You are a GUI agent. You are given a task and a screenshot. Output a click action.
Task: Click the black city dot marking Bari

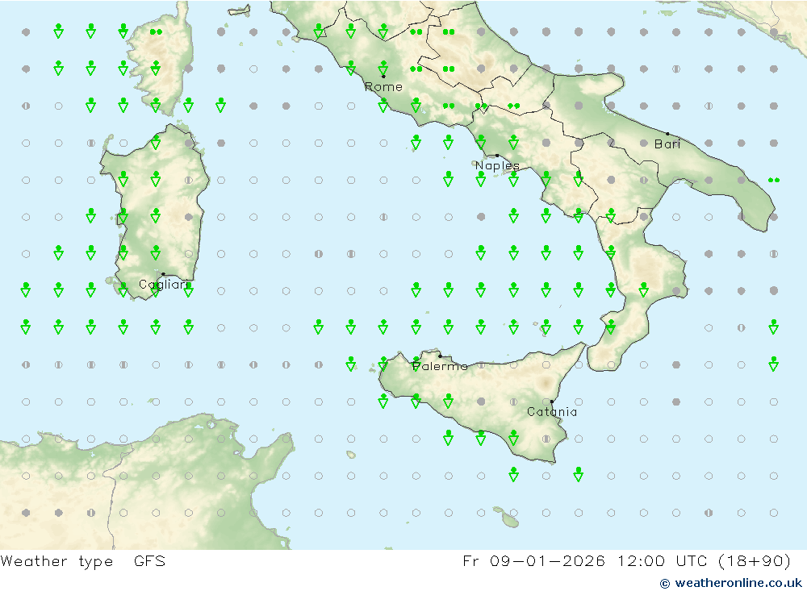tap(667, 134)
